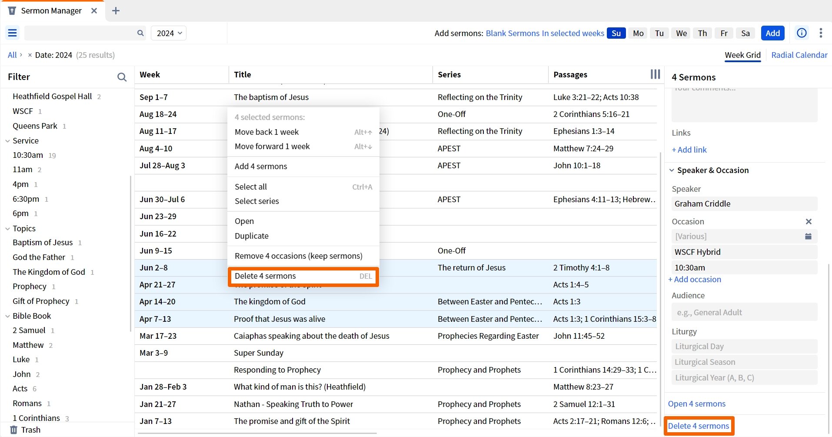Select Nathan - Speaking Truth to Power row

pos(396,404)
